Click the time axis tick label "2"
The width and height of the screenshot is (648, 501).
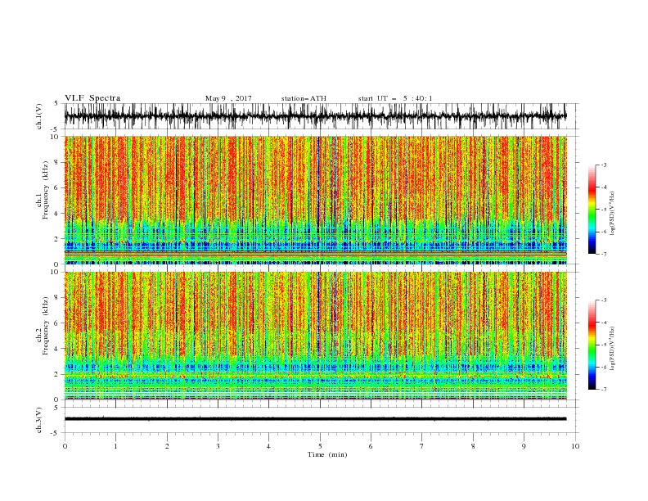click(167, 446)
